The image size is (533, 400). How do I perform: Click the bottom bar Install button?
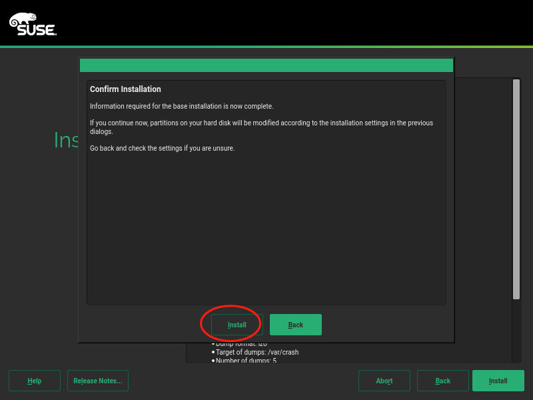[x=498, y=381]
